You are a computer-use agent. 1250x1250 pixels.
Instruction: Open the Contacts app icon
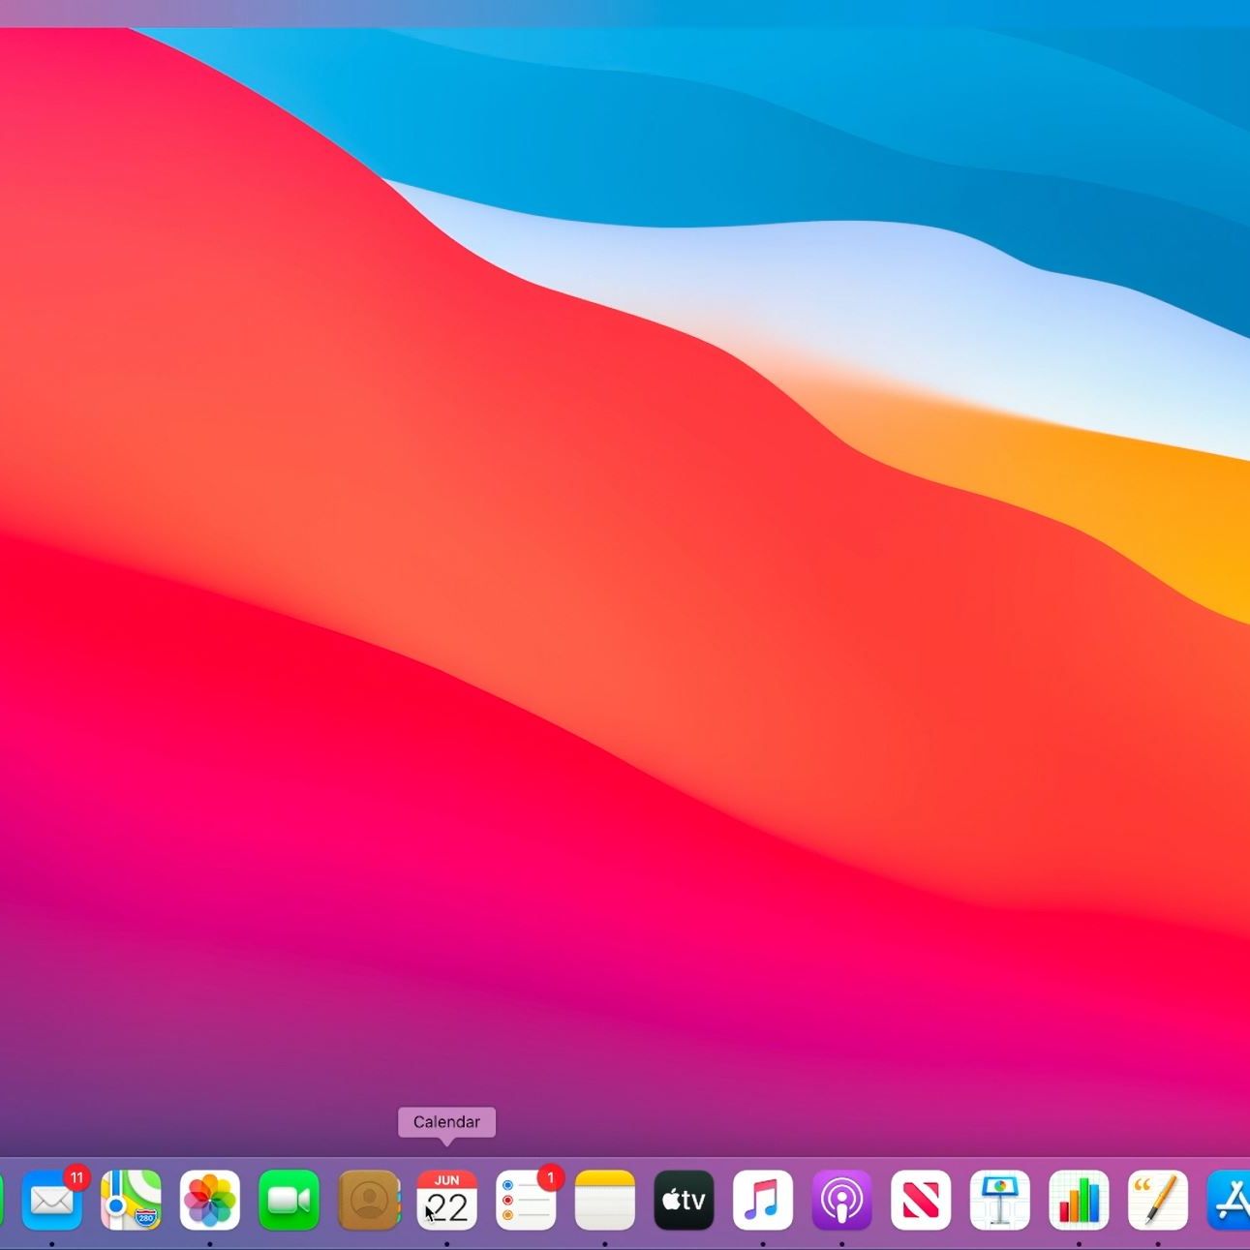(369, 1201)
